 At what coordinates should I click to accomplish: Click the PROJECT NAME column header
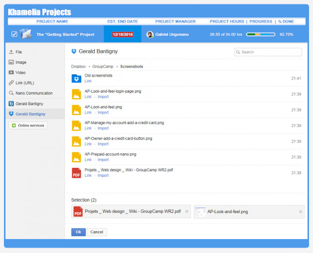coord(52,21)
